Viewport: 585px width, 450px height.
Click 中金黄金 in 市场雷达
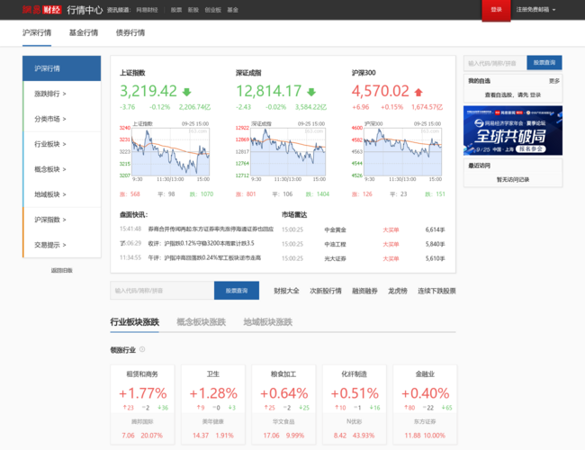335,229
